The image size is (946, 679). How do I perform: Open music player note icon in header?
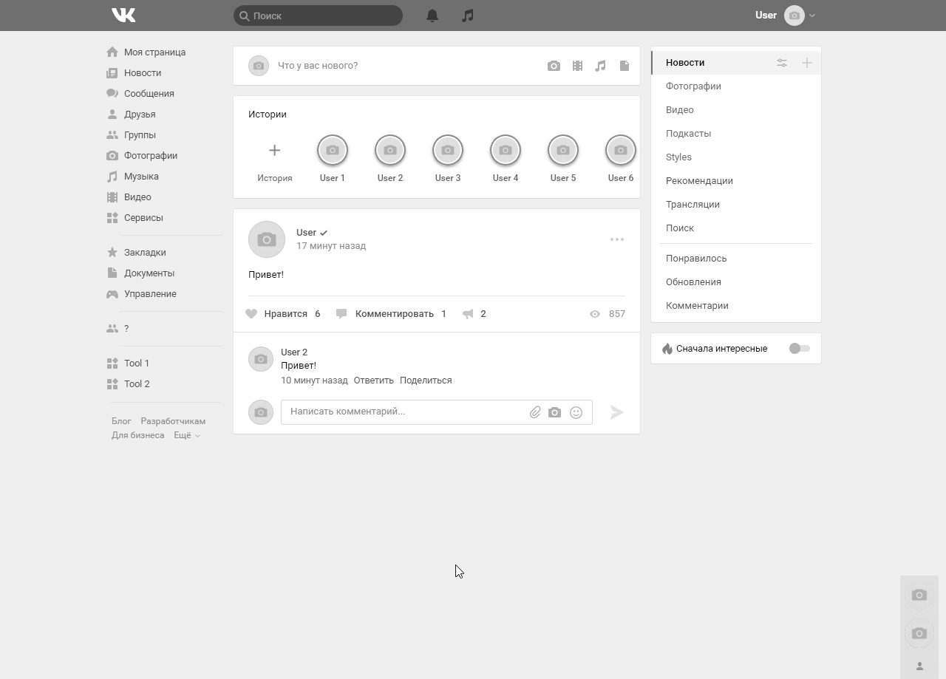click(467, 16)
